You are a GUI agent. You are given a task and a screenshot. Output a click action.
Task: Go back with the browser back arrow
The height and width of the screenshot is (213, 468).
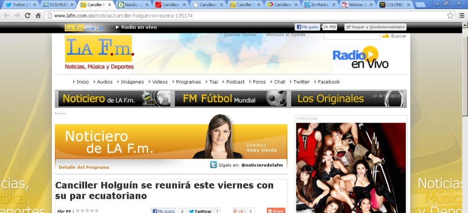point(6,16)
